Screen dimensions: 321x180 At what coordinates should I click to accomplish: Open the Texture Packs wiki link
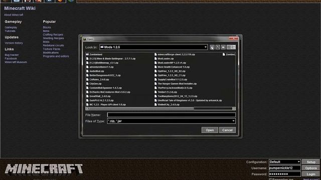[51, 49]
